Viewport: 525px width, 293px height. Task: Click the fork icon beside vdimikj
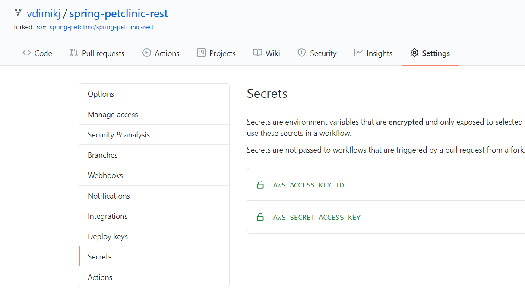tap(18, 13)
